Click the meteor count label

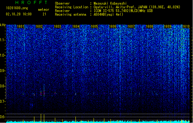pos(44,10)
